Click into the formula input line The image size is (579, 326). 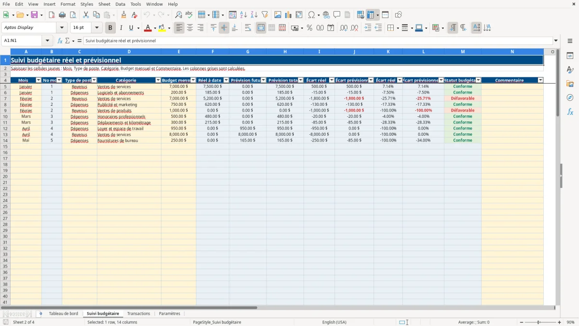[318, 41]
